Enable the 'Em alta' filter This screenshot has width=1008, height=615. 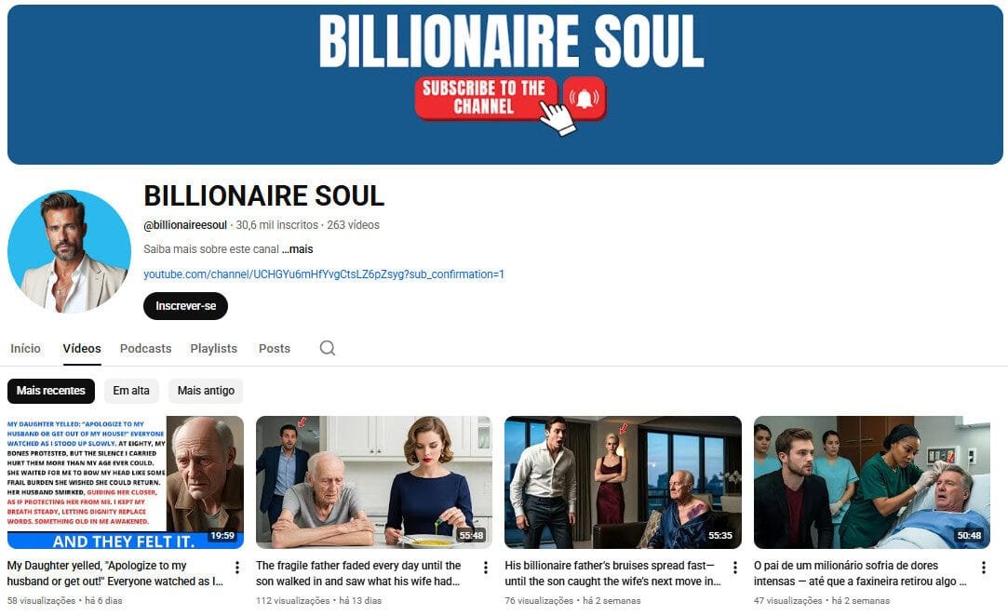pyautogui.click(x=131, y=391)
